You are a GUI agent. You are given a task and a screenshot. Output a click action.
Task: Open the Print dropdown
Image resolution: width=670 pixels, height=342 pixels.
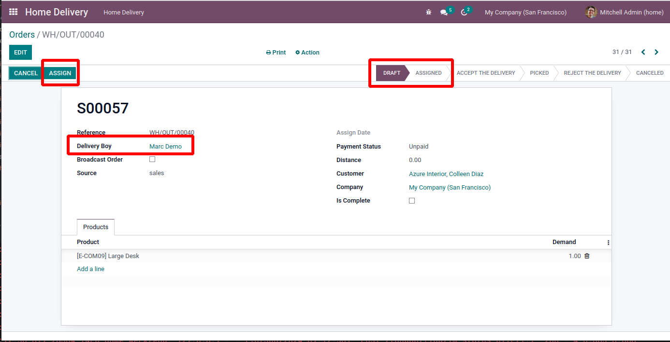pos(276,53)
